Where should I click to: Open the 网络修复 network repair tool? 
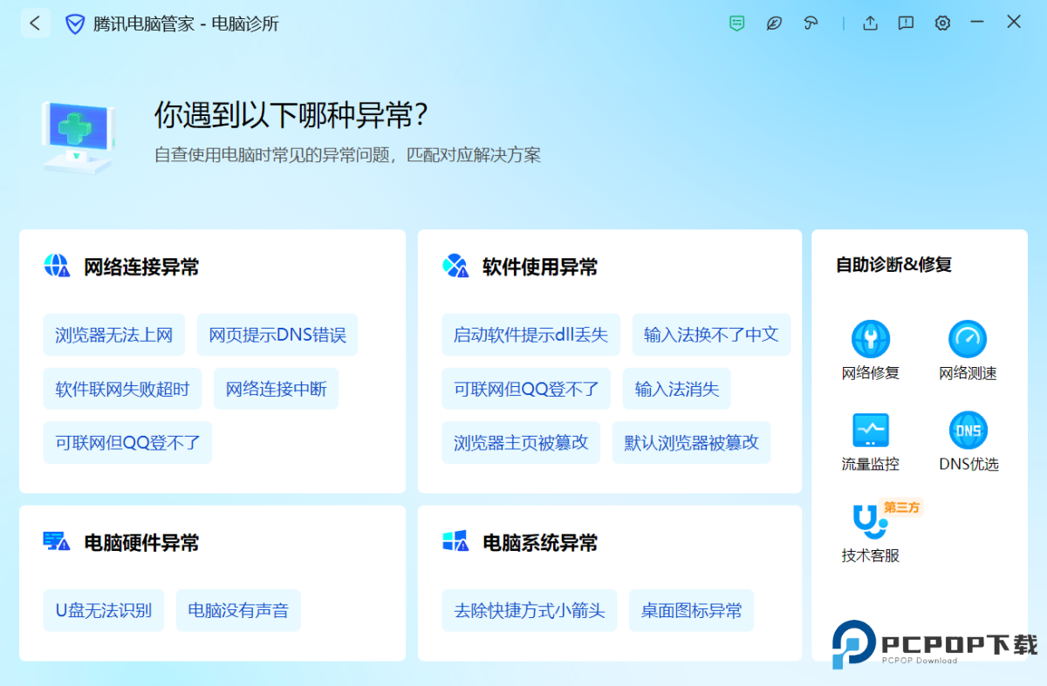click(x=870, y=350)
